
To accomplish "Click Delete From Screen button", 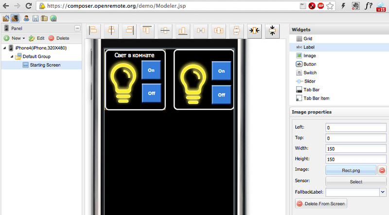I will pos(321,204).
